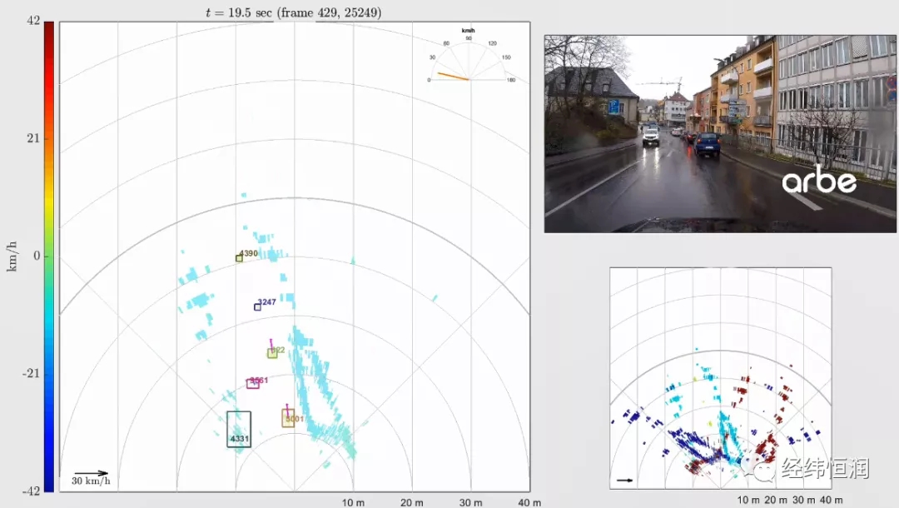
Task: Click the colorbar label '21' at top
Action: coord(33,138)
